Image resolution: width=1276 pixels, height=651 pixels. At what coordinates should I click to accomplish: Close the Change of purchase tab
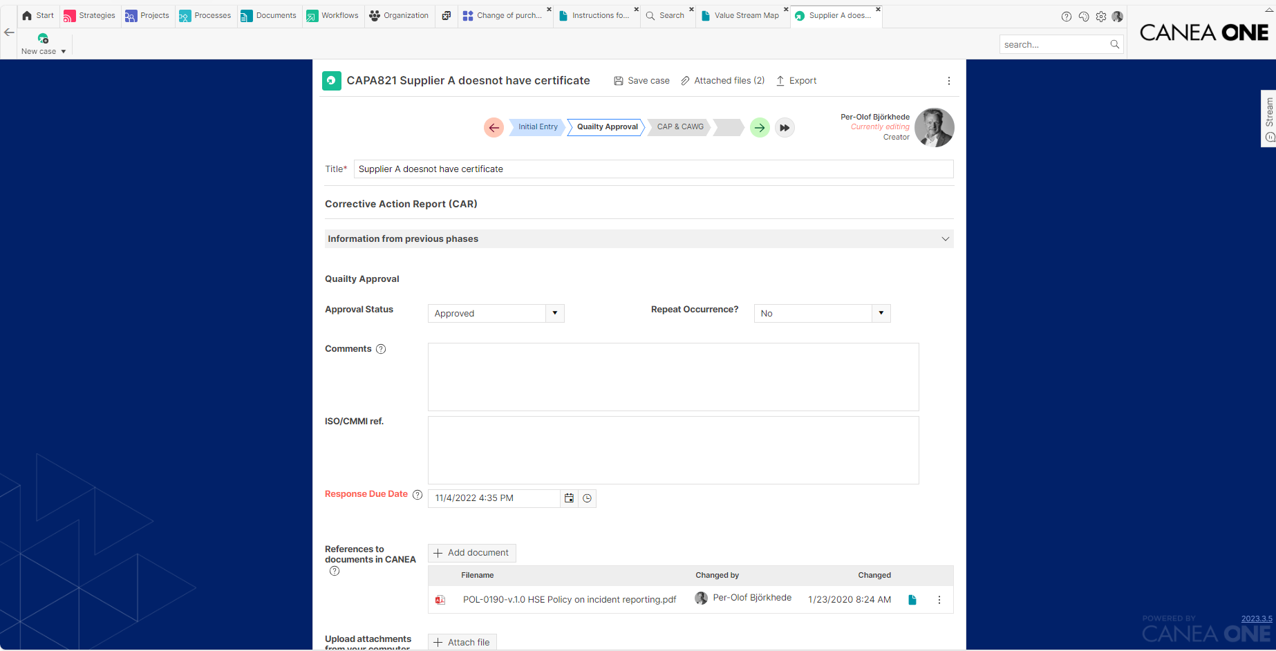coord(549,10)
